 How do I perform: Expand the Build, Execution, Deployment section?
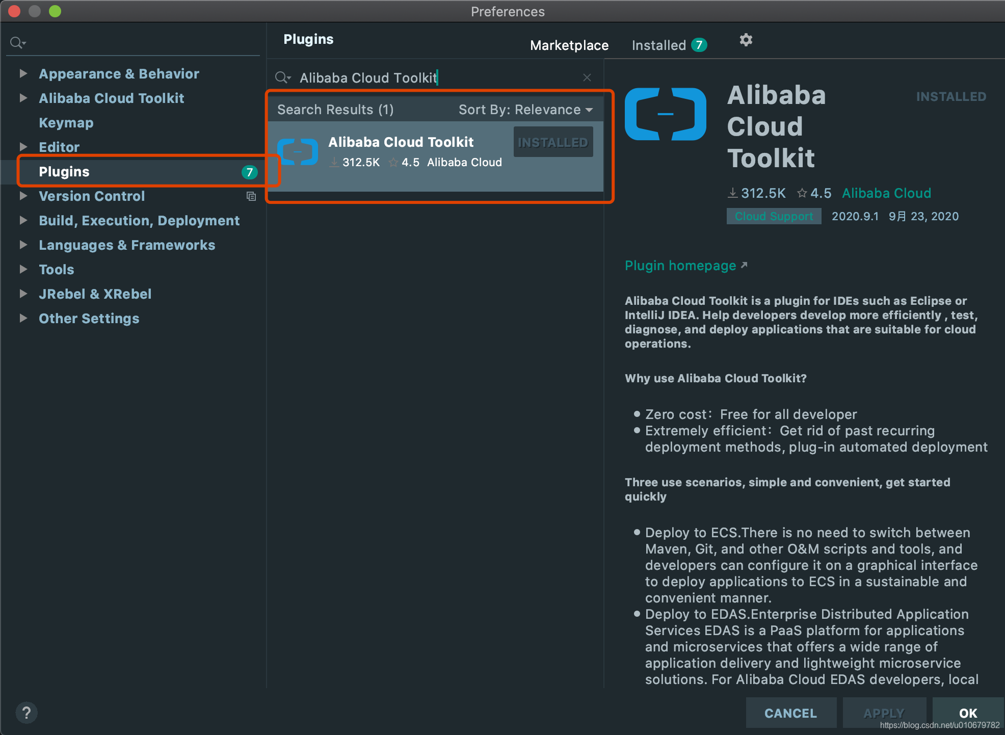23,220
